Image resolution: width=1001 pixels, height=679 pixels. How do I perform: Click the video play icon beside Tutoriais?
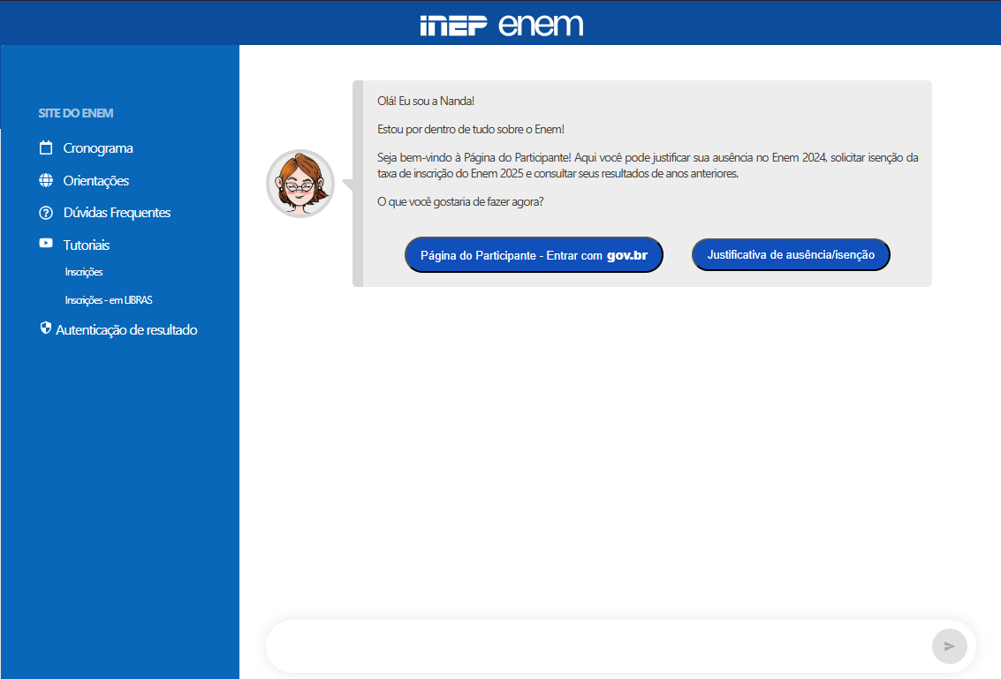pos(46,243)
